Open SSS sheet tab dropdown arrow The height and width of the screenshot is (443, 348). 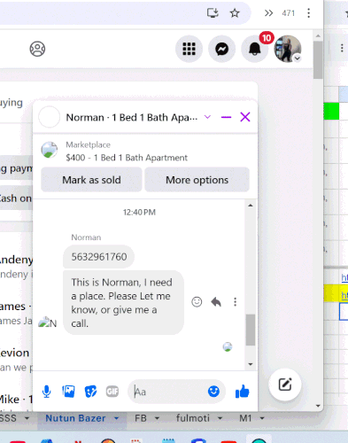pos(27,418)
